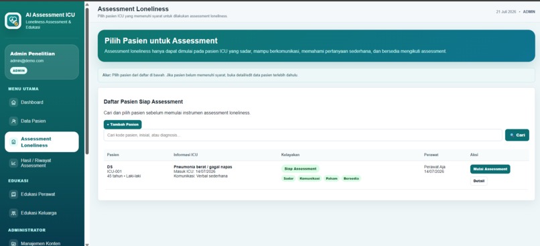The width and height of the screenshot is (540, 246).
Task: Click the Assessment Loneliness clipboard icon
Action: (x=13, y=142)
